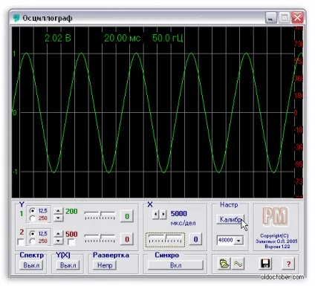Reset channel 2 offset with red 0 button
The height and width of the screenshot is (286, 315).
pos(127,239)
